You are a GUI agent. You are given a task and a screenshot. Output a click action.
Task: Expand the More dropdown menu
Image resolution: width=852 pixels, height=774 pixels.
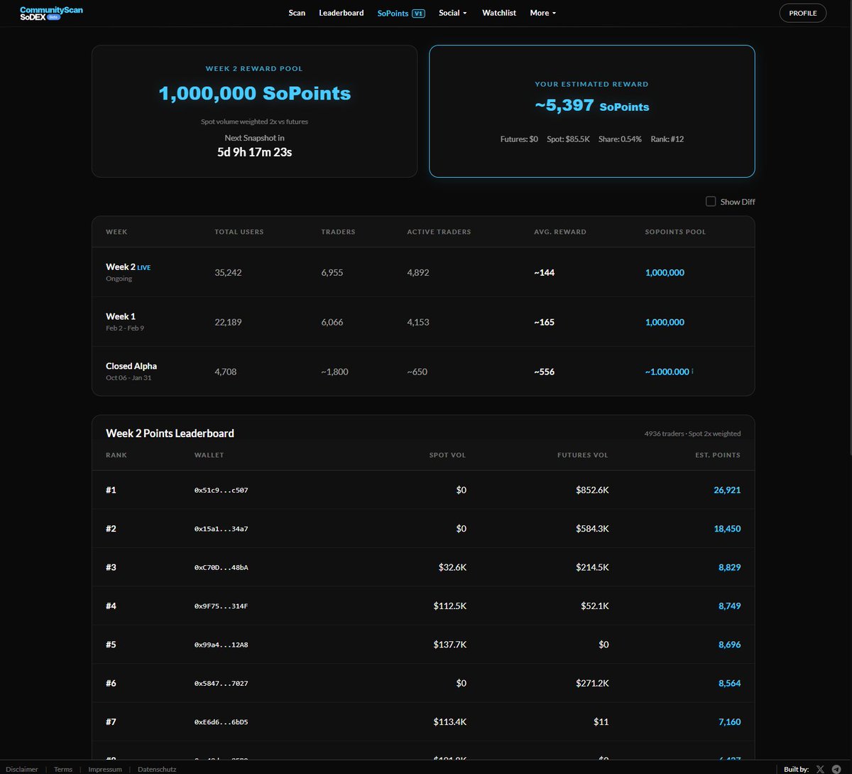pyautogui.click(x=543, y=13)
